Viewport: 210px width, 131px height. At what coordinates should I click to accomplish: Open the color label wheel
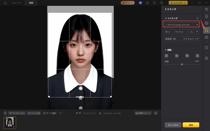point(100,113)
